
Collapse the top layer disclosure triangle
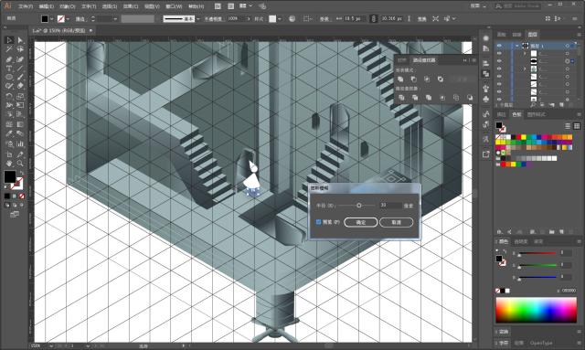(516, 46)
